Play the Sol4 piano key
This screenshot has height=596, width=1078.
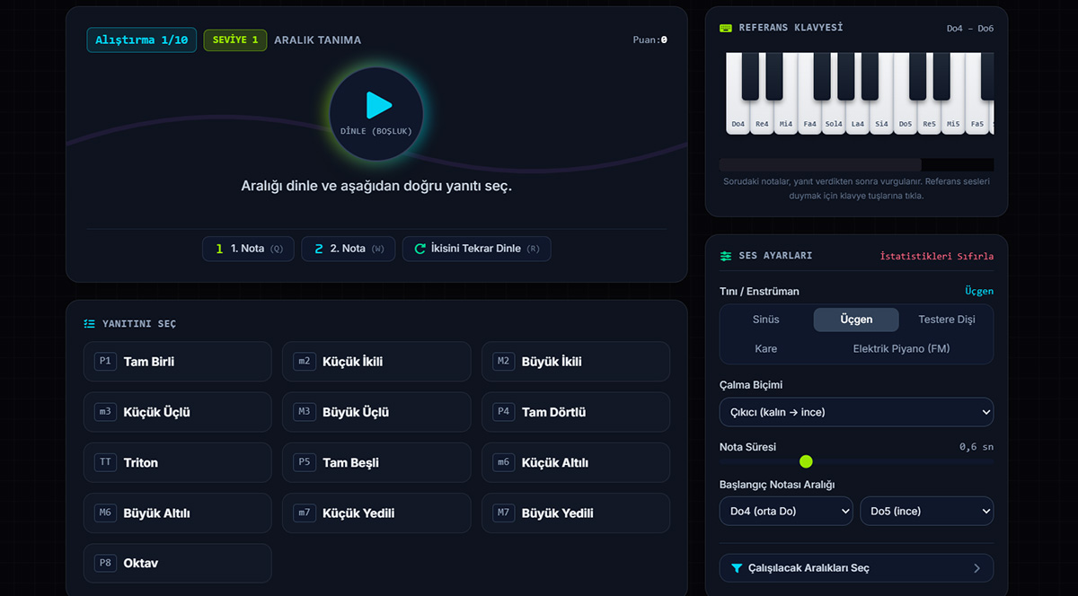(834, 118)
